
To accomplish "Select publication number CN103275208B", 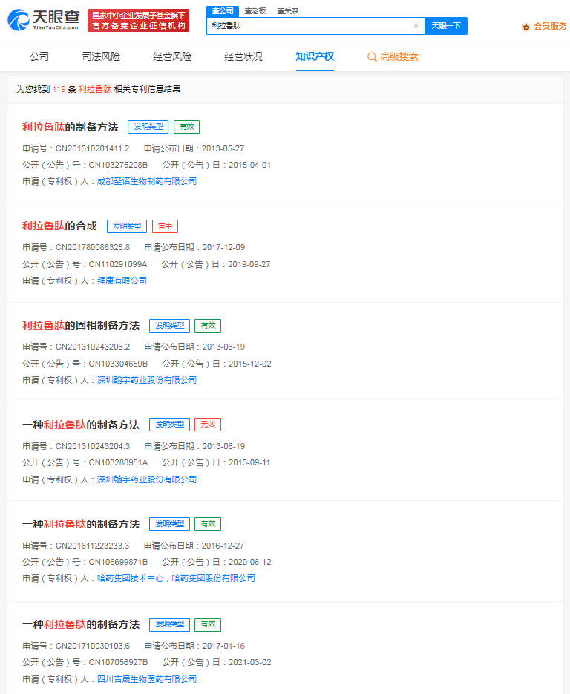I will point(118,165).
